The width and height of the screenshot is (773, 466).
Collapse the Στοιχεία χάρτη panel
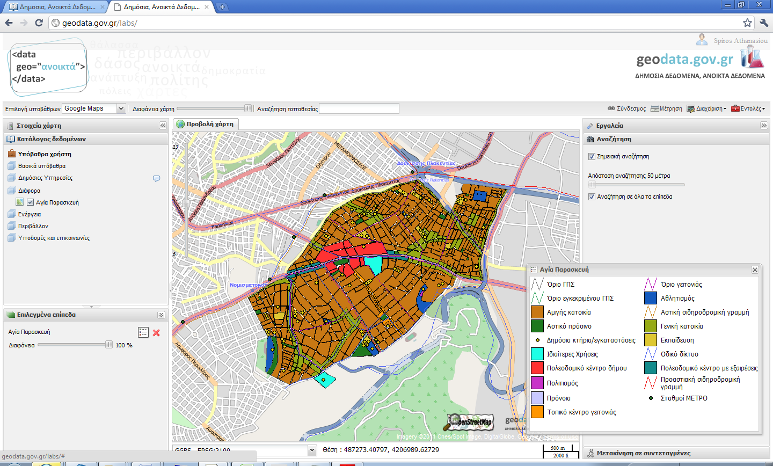163,126
